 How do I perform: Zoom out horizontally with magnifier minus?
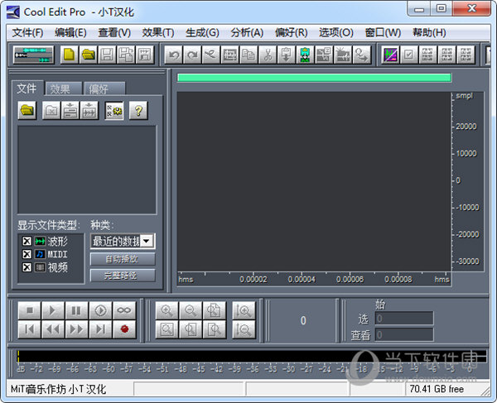[x=191, y=310]
